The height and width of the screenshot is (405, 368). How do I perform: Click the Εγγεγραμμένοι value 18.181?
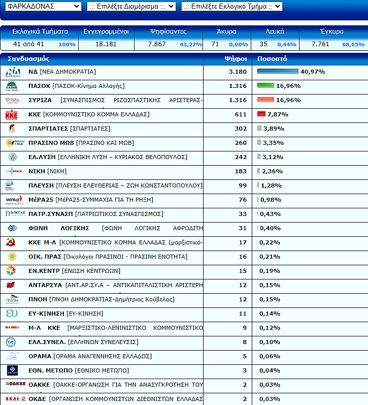coord(106,44)
